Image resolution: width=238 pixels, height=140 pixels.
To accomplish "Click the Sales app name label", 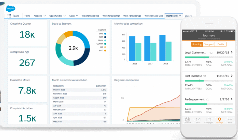I will [x=16, y=16].
